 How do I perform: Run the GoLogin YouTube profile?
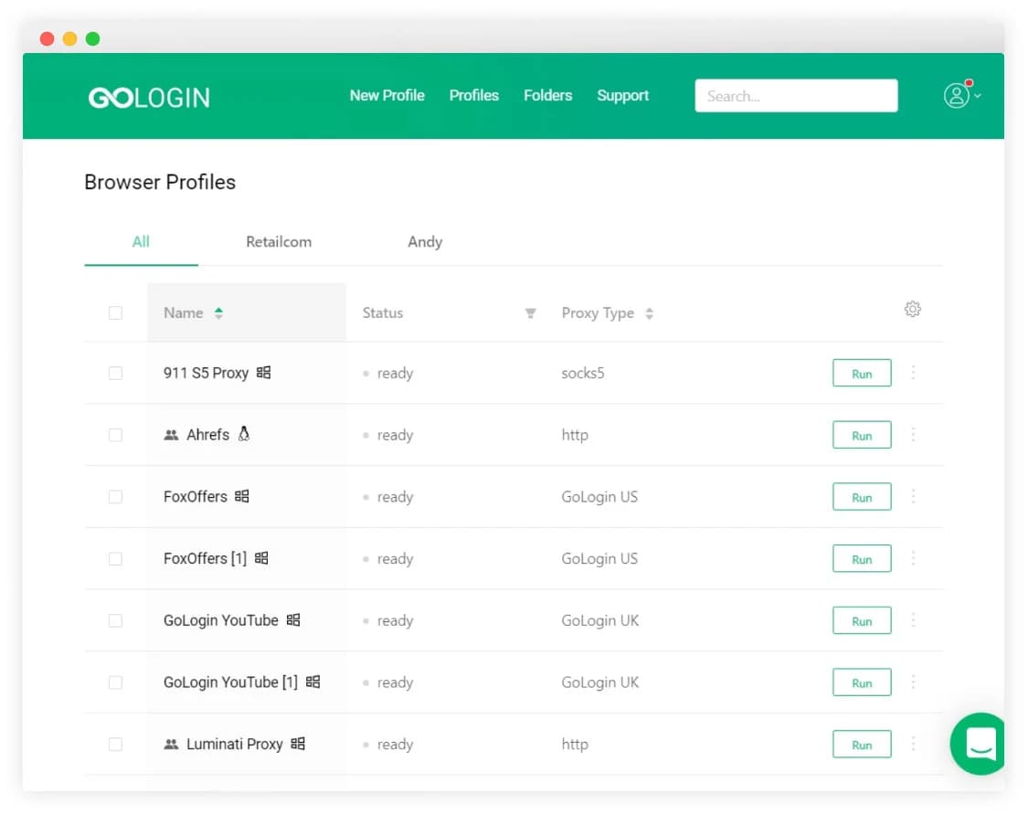pyautogui.click(x=862, y=620)
